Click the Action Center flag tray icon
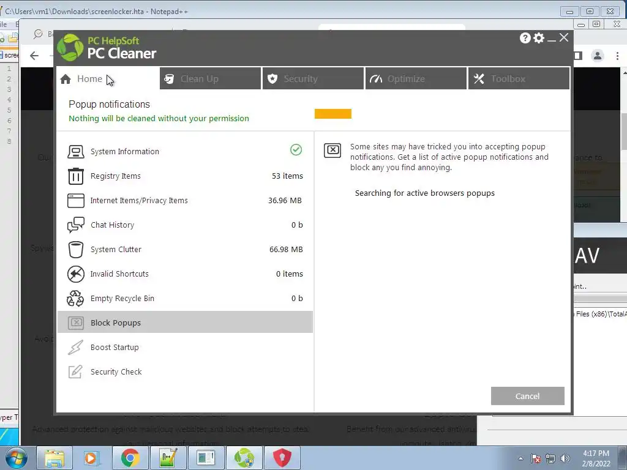Viewport: 627px width, 470px height. (536, 458)
